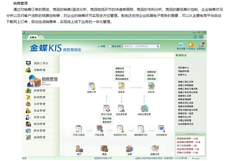The image size is (229, 161).
Task: Open 销售发票管理 invoice icon
Action: (x=144, y=109)
